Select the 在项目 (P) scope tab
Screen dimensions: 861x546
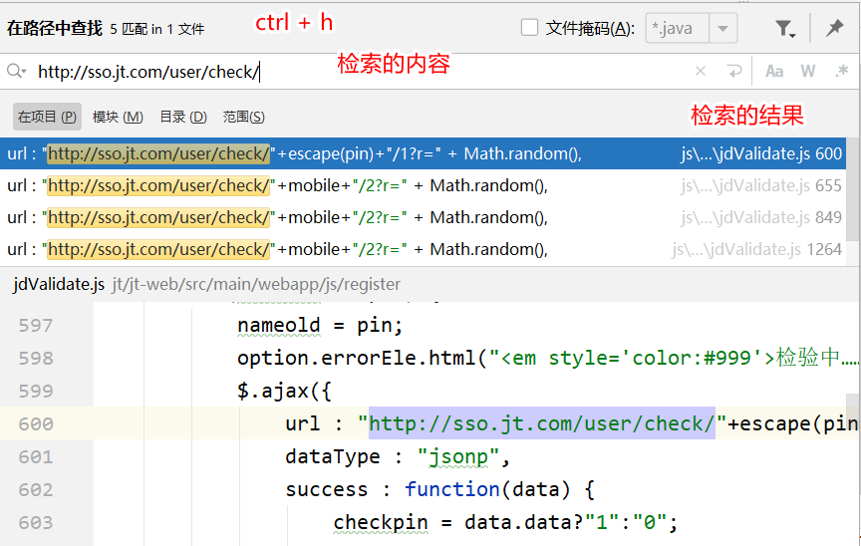pyautogui.click(x=47, y=117)
